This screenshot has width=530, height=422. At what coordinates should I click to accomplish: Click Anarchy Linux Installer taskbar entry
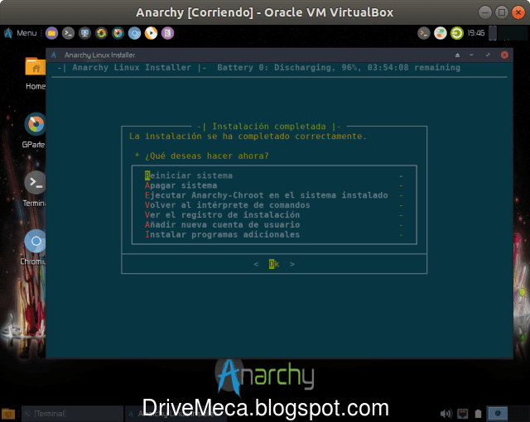pos(176,414)
